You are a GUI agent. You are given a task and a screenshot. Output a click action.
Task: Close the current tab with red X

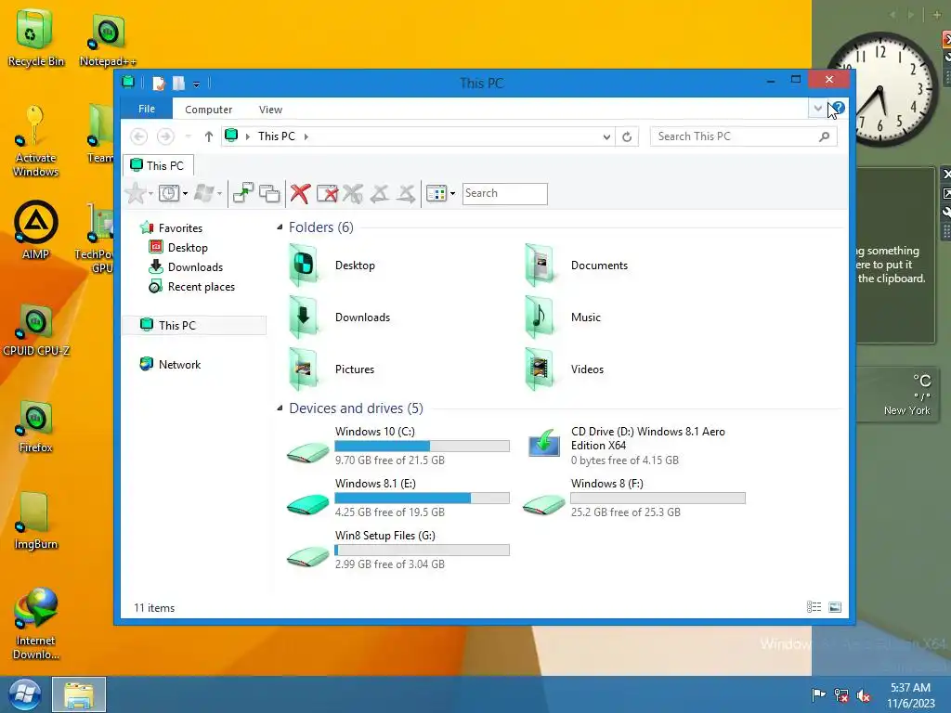pyautogui.click(x=300, y=194)
